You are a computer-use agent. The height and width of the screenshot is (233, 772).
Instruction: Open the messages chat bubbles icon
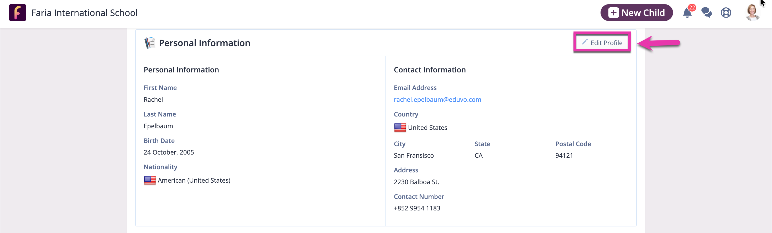coord(706,13)
